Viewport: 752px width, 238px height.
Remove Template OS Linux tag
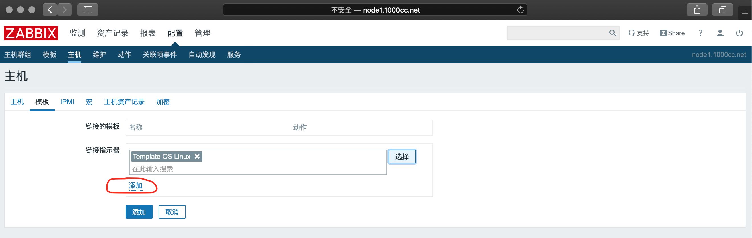coord(197,156)
